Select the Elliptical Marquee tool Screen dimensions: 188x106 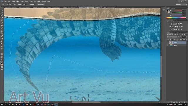pyautogui.click(x=2, y=13)
